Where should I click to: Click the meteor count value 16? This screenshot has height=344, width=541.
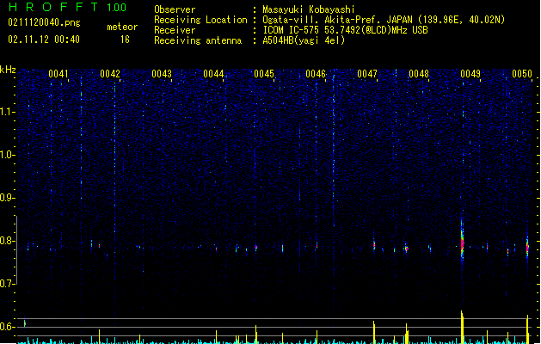(x=125, y=40)
